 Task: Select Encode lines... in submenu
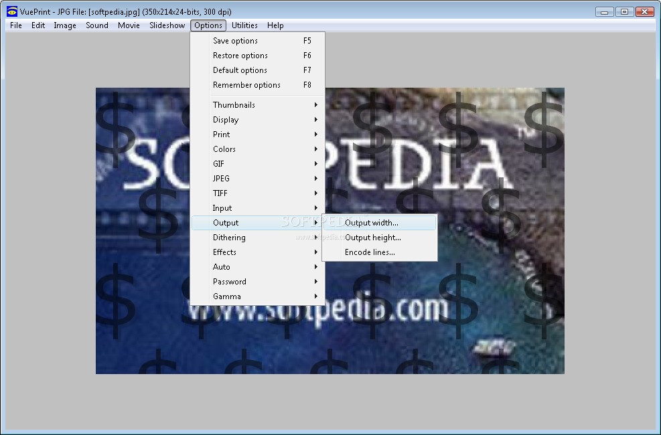coord(380,252)
